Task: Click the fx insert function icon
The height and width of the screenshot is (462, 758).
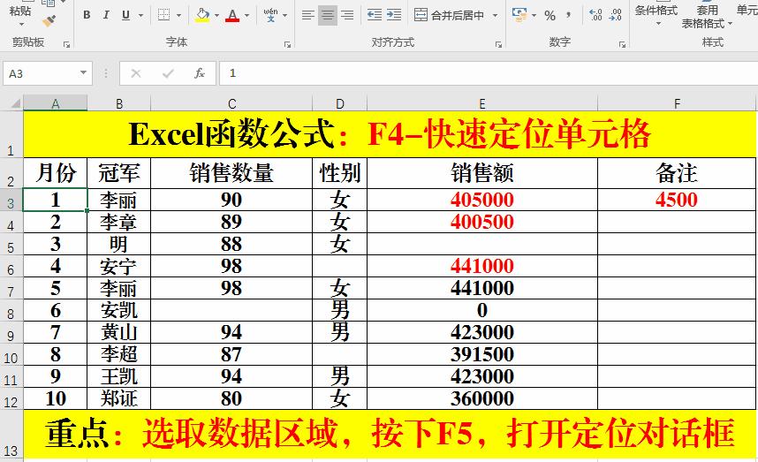Action: click(x=199, y=73)
